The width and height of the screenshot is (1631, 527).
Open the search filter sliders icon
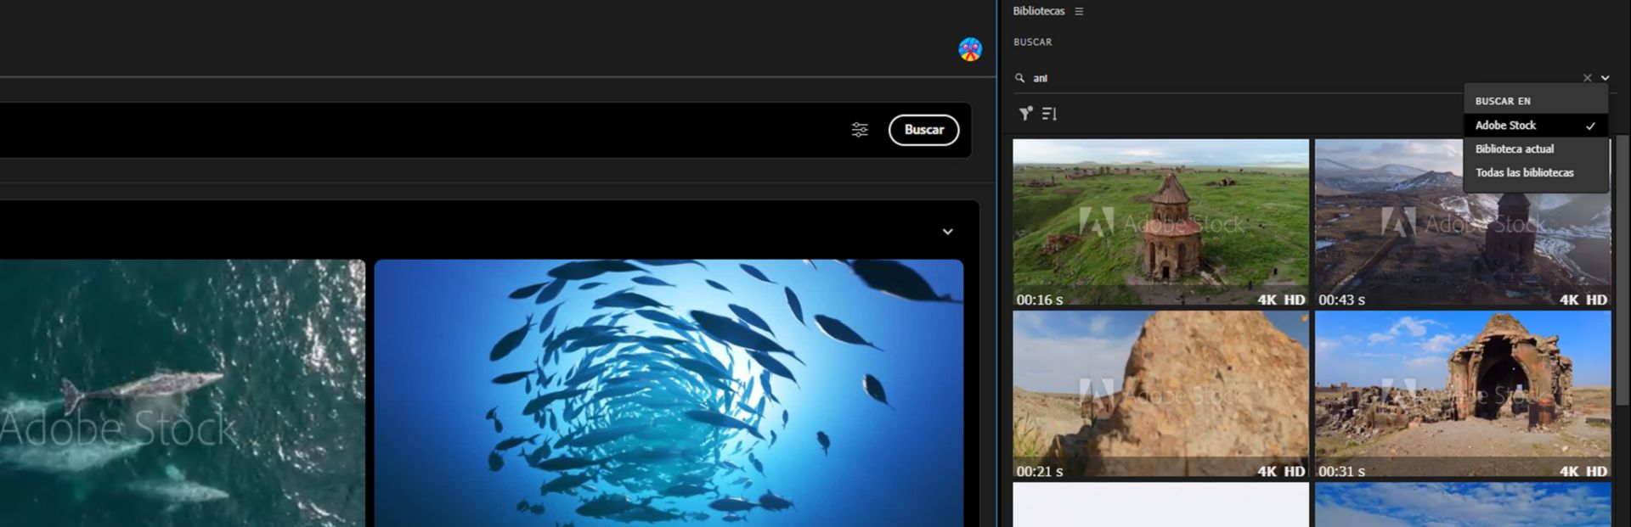[860, 130]
